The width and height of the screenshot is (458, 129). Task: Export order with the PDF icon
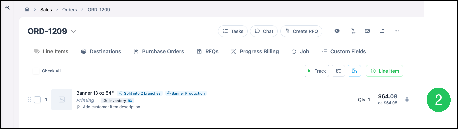coord(353,31)
